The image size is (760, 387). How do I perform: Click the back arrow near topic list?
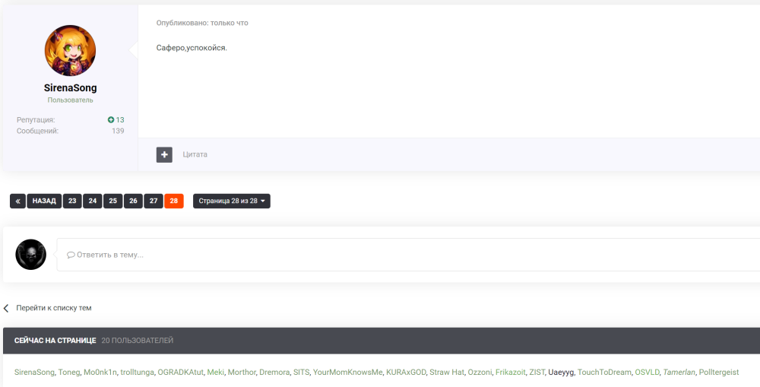pyautogui.click(x=6, y=308)
